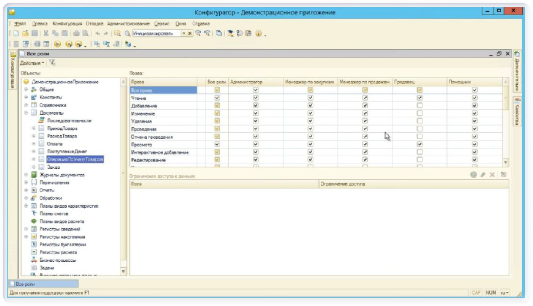Viewport: 533px width, 306px height.
Task: Toggle Просмотр checkbox for Помощник
Action: click(474, 145)
